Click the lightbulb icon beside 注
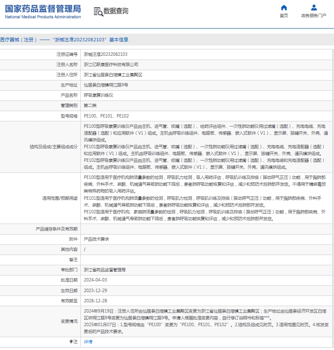This screenshot has width=334, height=350. [71, 342]
